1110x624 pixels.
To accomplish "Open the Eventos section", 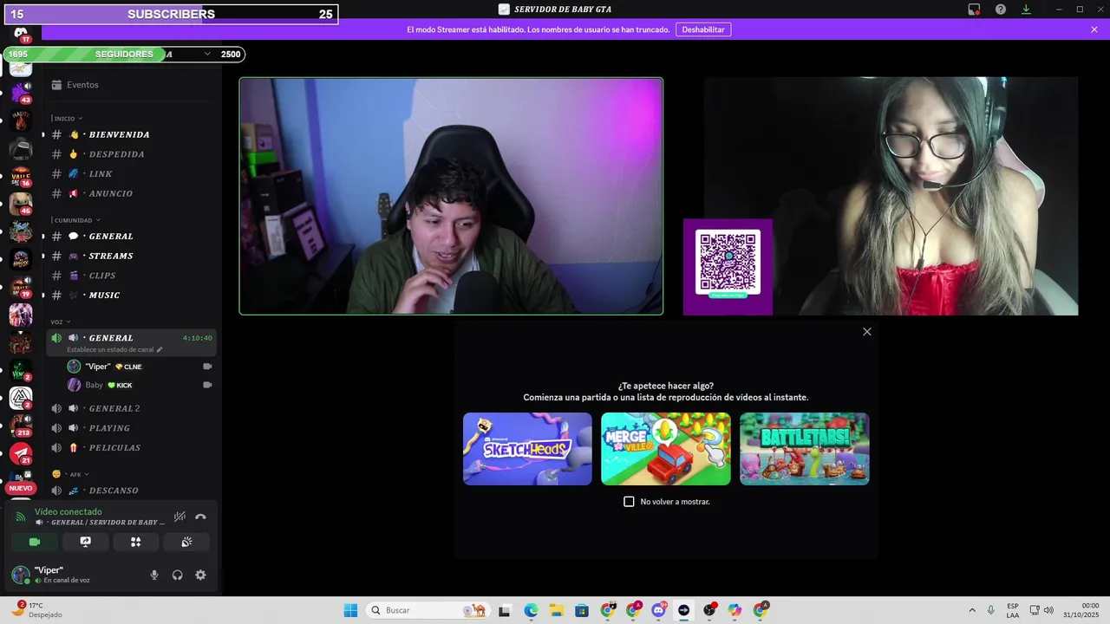I will (132, 85).
